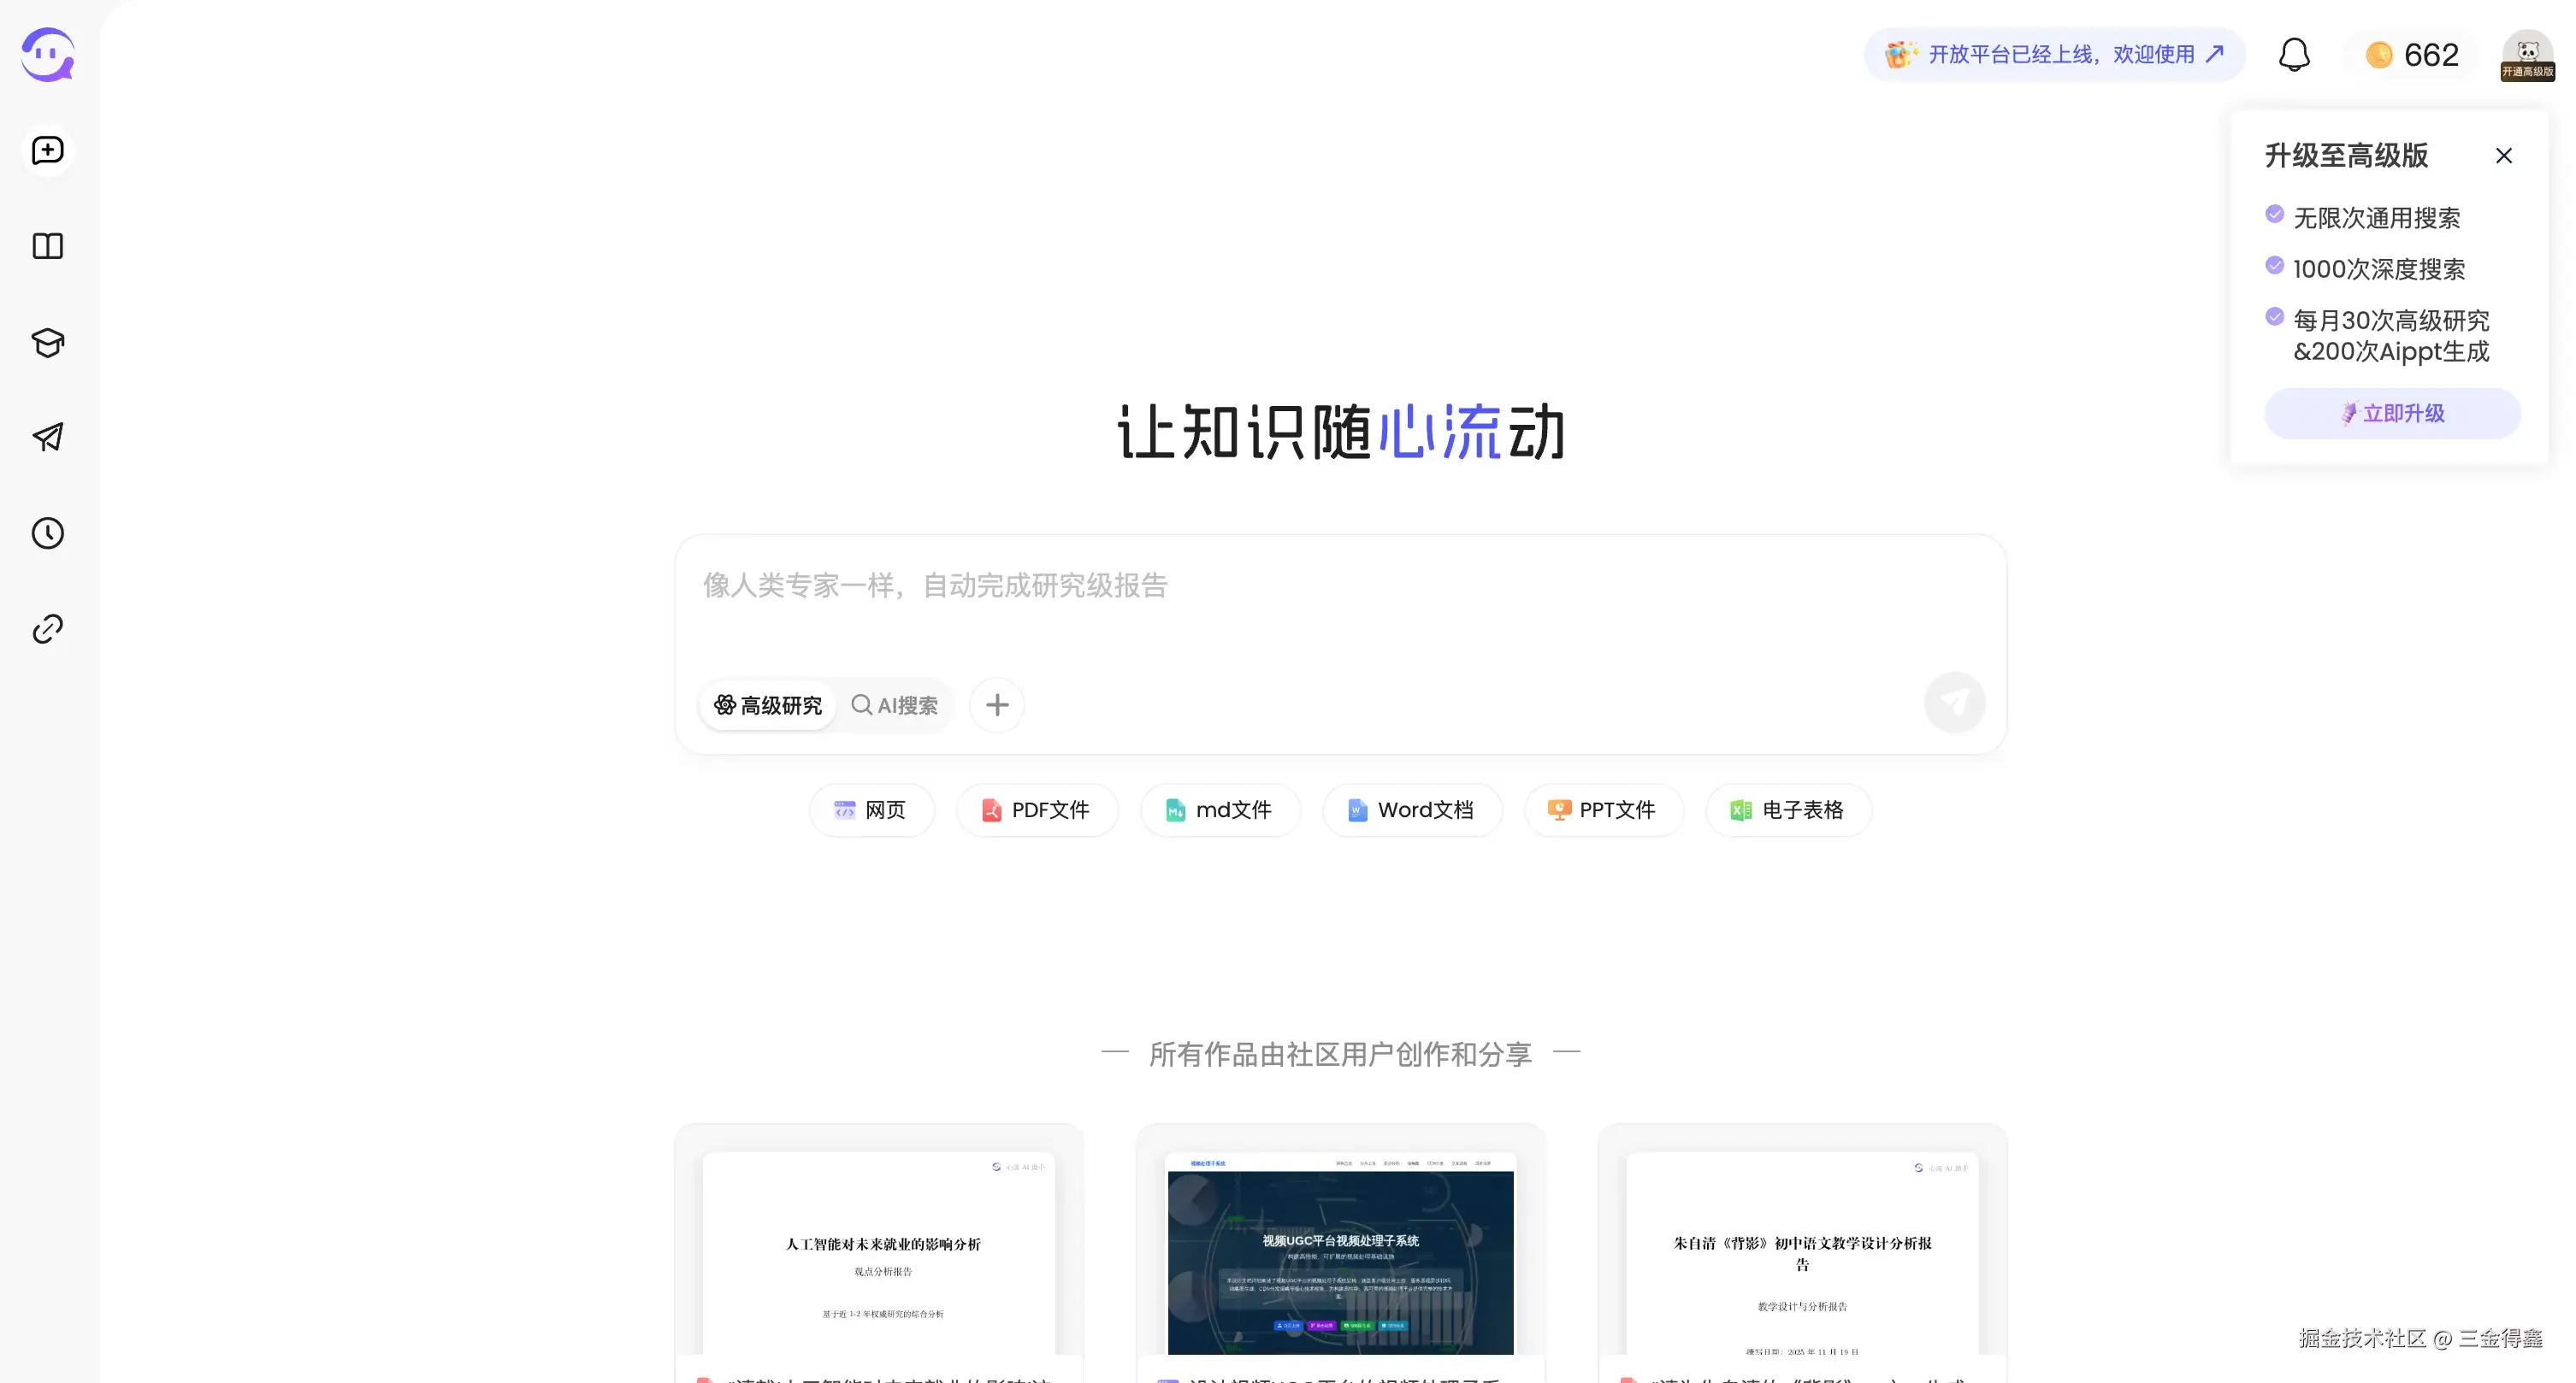Viewport: 2576px width, 1383px height.
Task: Click the paper plane icon in the sidebar
Action: pos(48,437)
